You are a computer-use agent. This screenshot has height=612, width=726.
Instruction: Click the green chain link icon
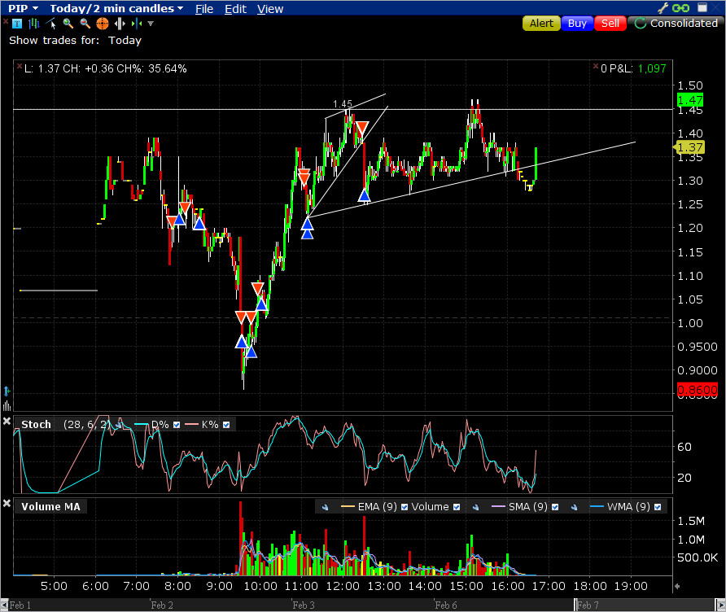coord(681,8)
